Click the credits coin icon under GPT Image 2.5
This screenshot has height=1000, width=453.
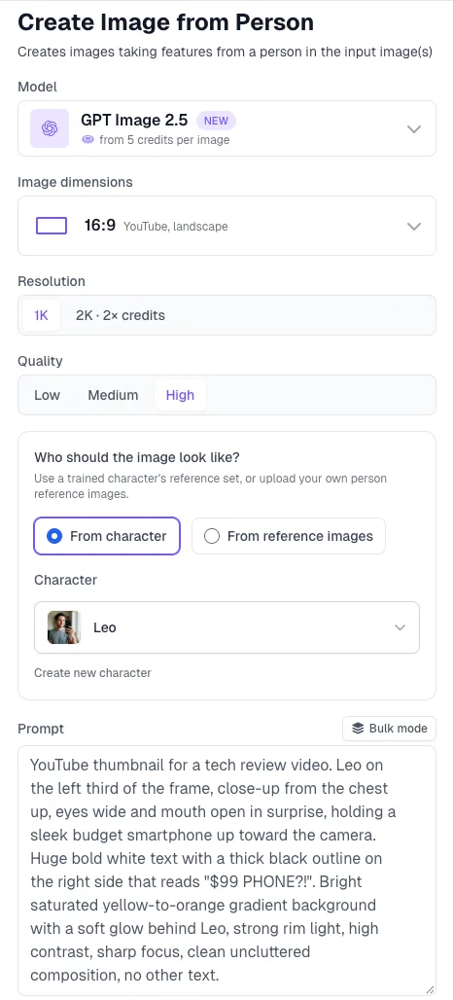(x=88, y=140)
